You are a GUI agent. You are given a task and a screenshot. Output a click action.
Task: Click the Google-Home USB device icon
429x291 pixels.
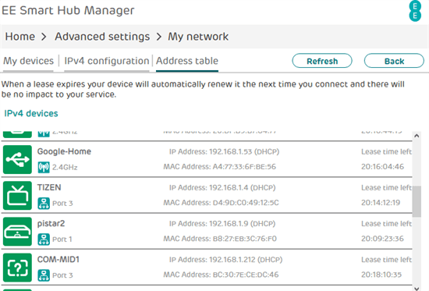[17, 159]
